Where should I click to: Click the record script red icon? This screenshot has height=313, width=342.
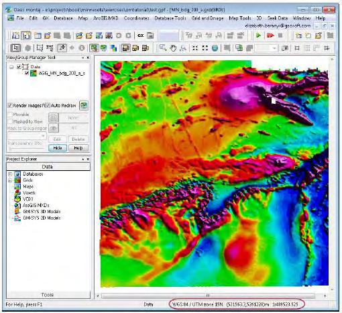click(270, 36)
